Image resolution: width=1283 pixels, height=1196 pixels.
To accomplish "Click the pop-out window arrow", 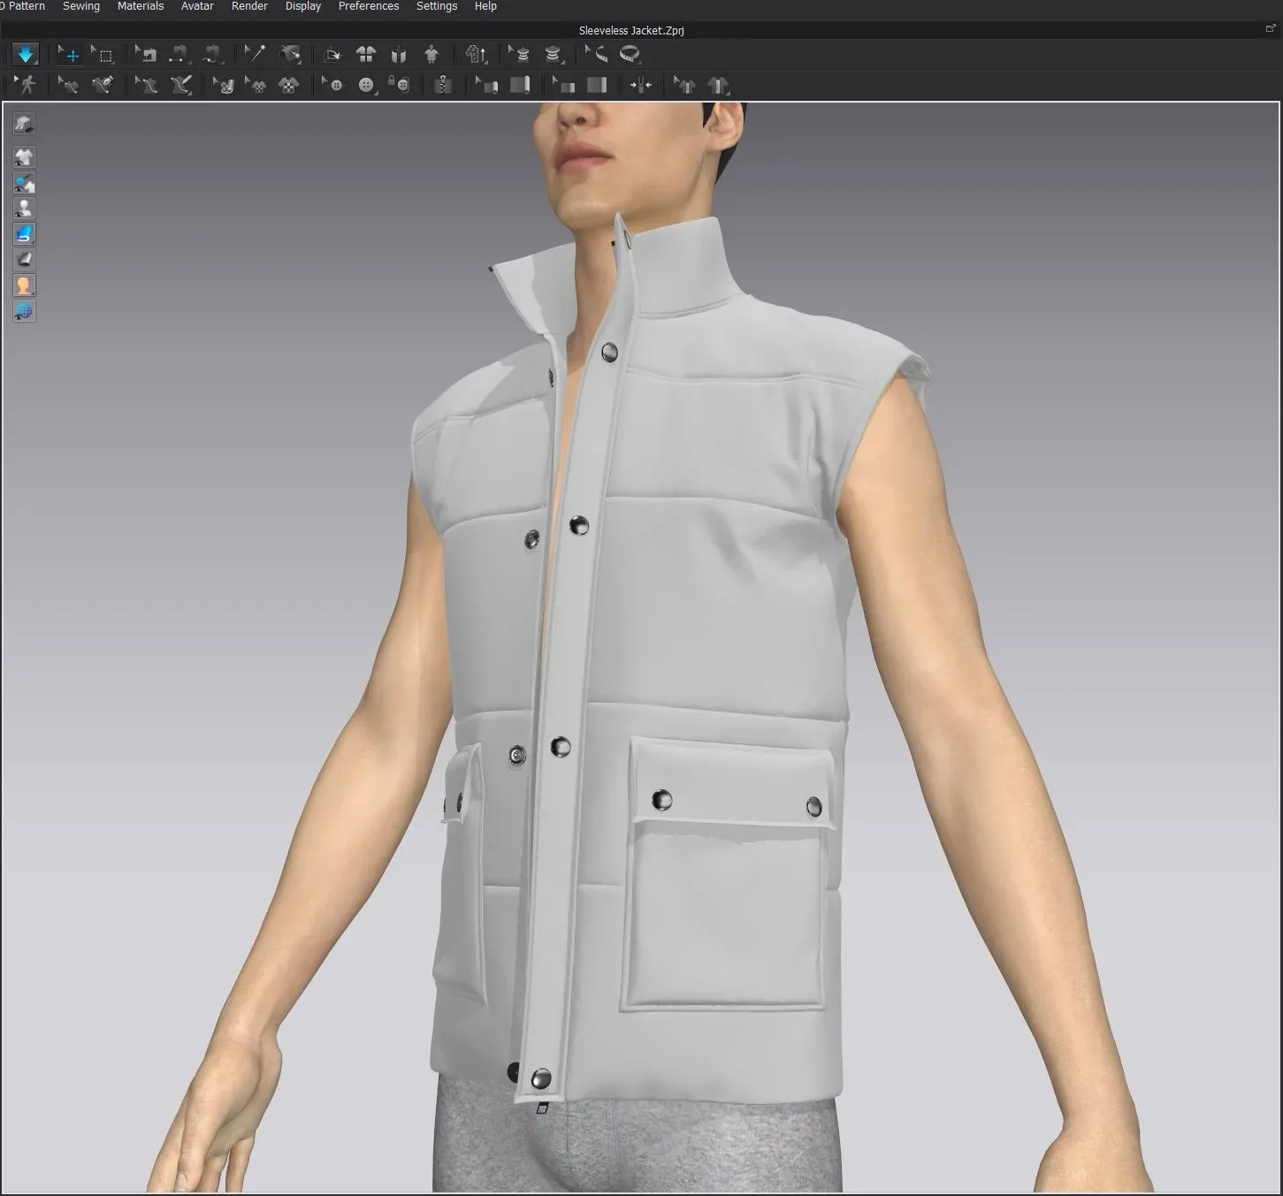I will click(1270, 28).
